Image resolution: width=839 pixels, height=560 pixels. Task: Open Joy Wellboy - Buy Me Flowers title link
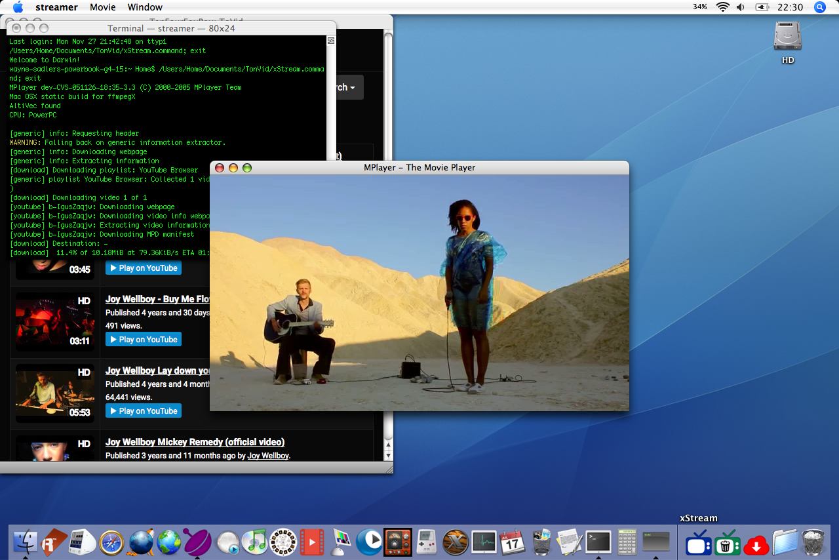click(x=157, y=299)
